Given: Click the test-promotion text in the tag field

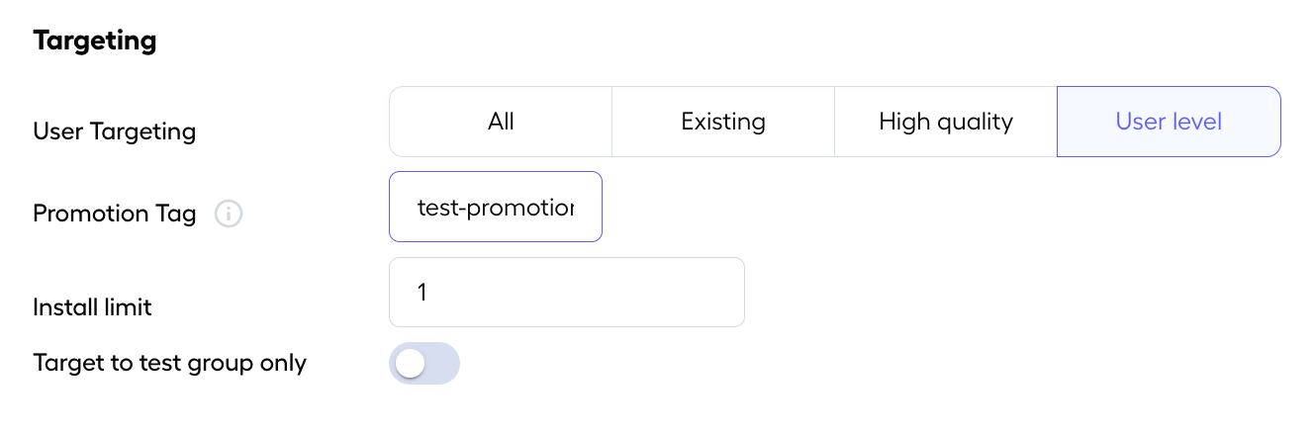Looking at the screenshot, I should [x=495, y=208].
